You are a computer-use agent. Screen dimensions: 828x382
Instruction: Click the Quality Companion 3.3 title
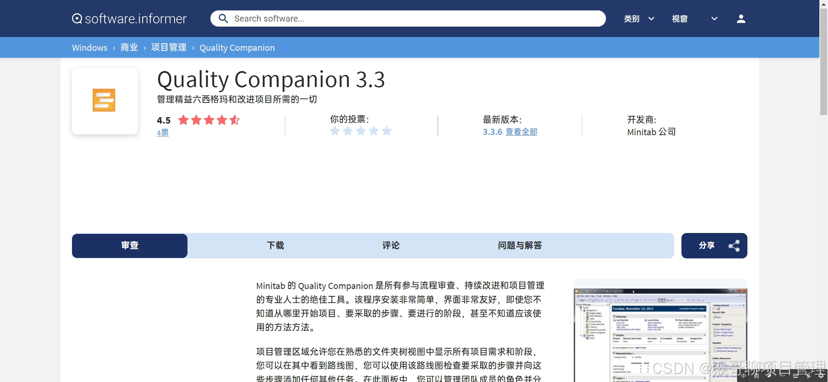click(271, 80)
